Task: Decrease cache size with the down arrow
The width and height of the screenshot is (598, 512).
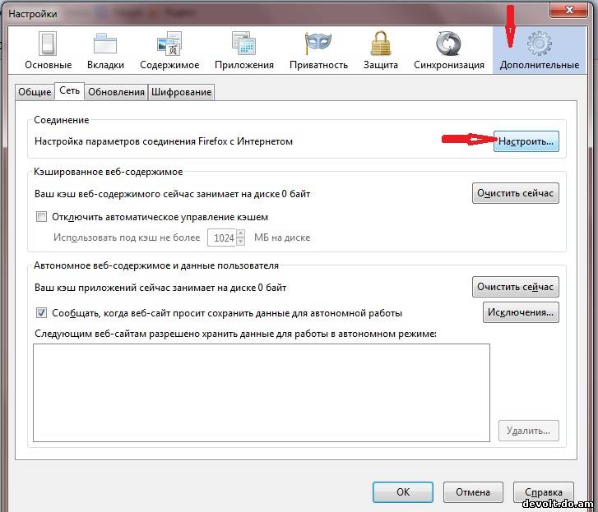Action: [240, 242]
